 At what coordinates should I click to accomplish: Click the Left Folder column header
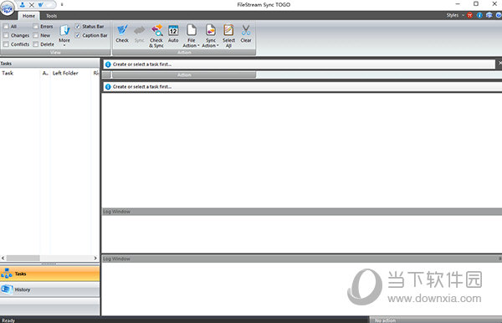pyautogui.click(x=71, y=73)
